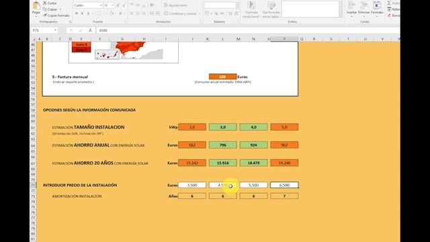Select the 5.500 price cell
Screen dimensions: 430x242
(x=253, y=186)
